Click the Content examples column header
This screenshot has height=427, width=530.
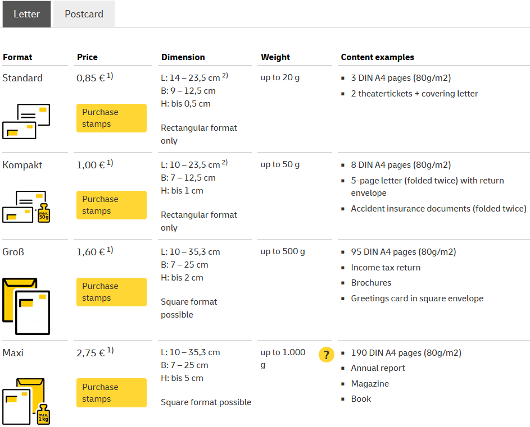377,57
